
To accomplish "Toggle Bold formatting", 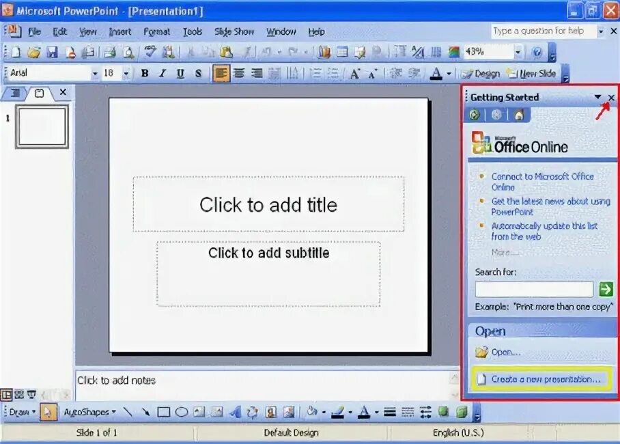I will click(145, 73).
